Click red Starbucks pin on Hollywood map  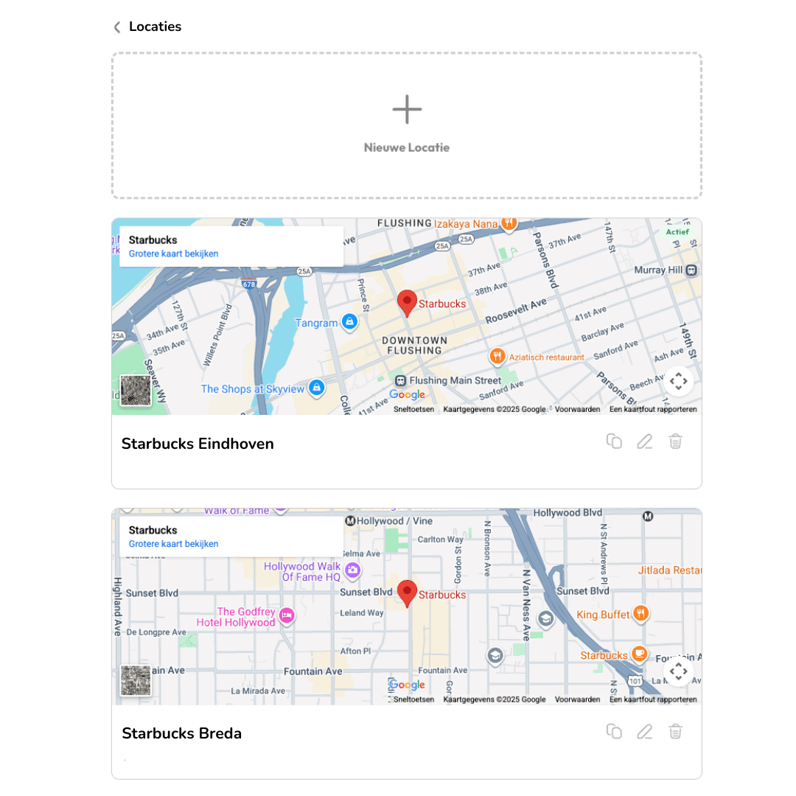coord(407,594)
